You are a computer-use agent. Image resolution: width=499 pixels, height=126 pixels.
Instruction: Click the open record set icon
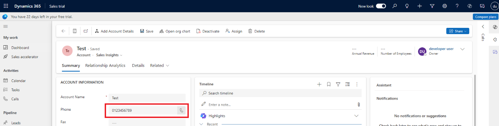(x=75, y=31)
